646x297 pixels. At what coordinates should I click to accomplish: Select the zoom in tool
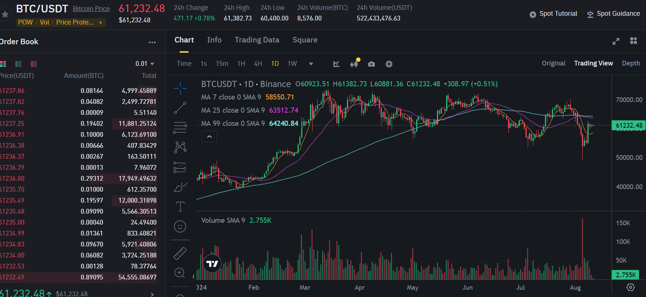pyautogui.click(x=180, y=272)
